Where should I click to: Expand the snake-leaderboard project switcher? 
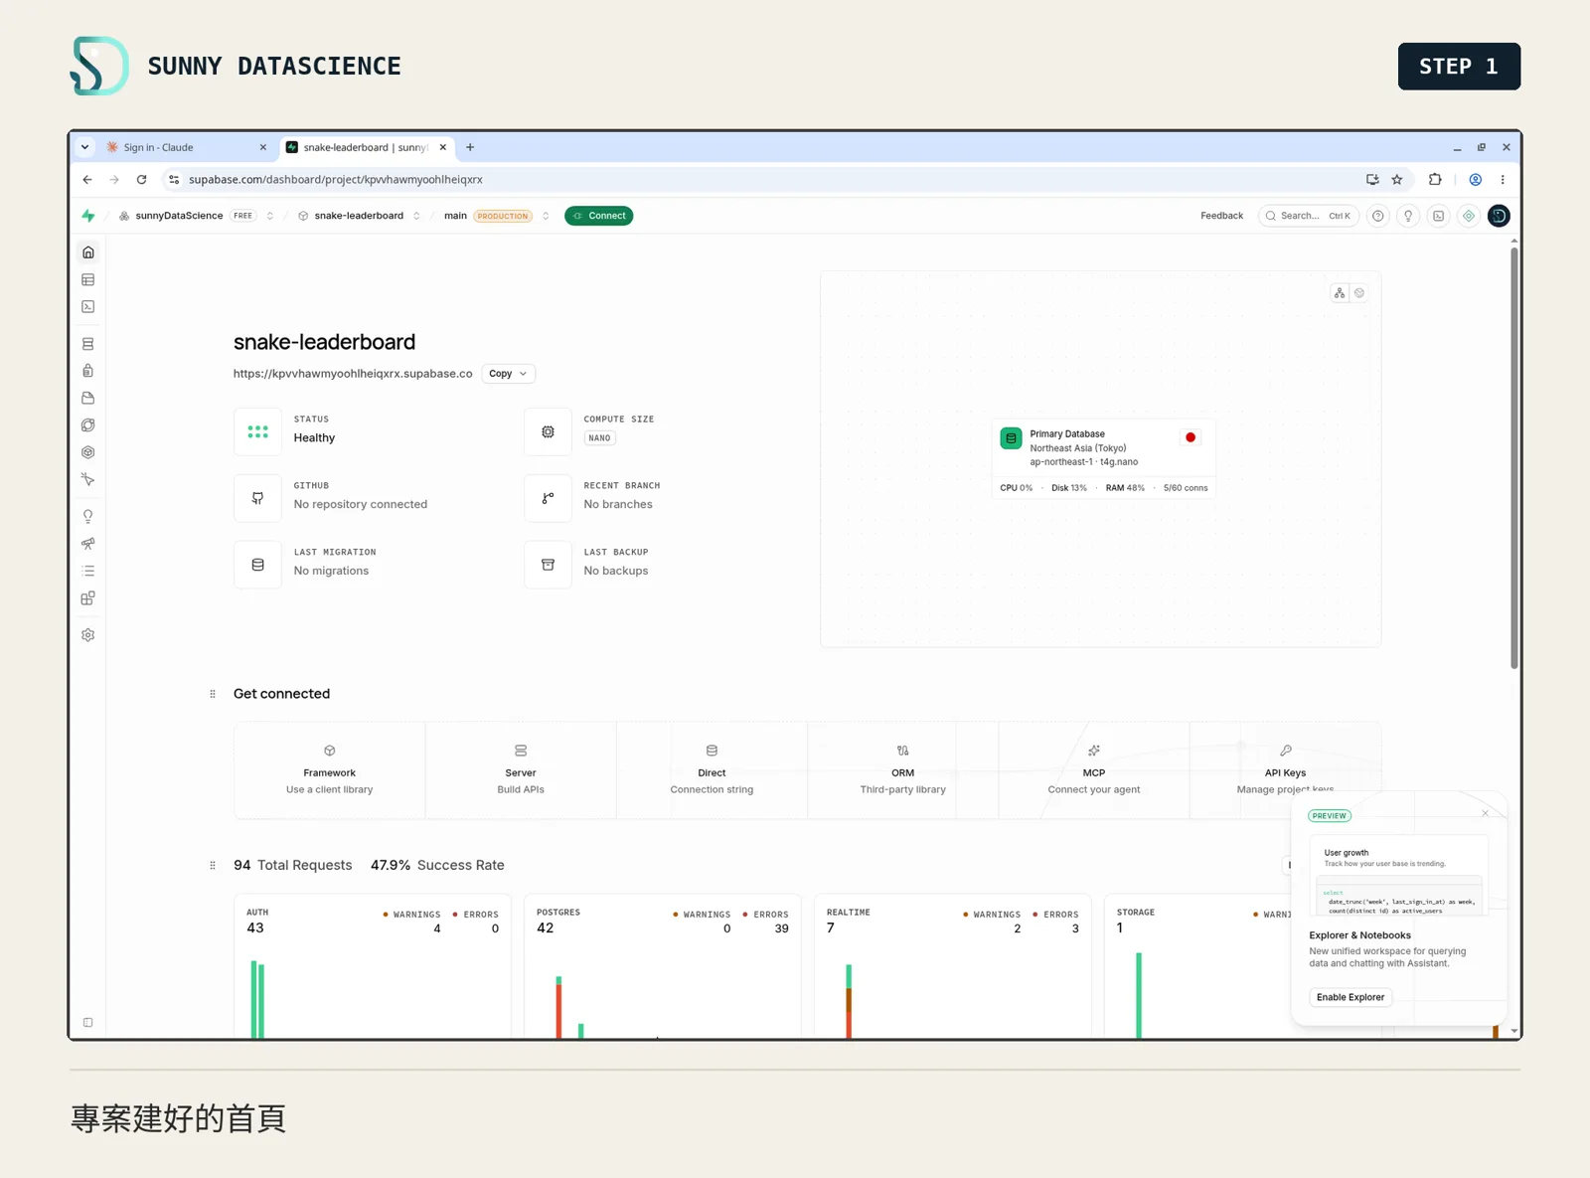[416, 216]
